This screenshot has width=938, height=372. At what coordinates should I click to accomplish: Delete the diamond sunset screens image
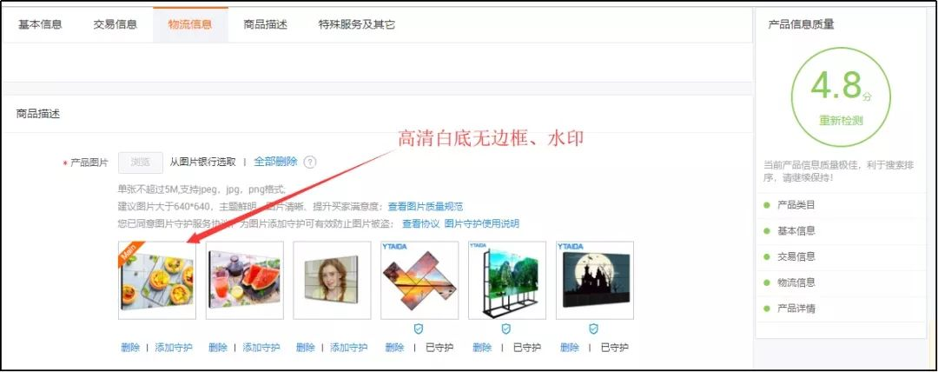[394, 348]
